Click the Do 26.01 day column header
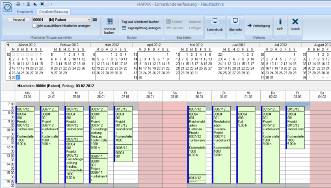331x188 pixels. pyautogui.click(x=101, y=95)
